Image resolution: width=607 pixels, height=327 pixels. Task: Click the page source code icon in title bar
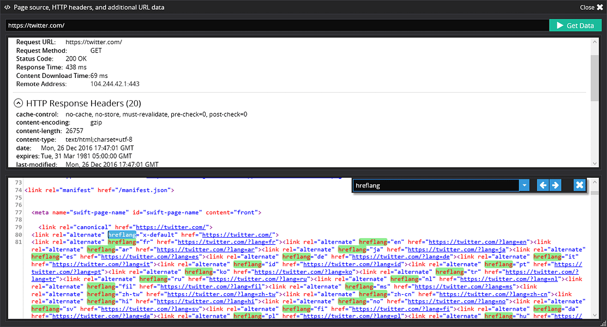tap(7, 7)
